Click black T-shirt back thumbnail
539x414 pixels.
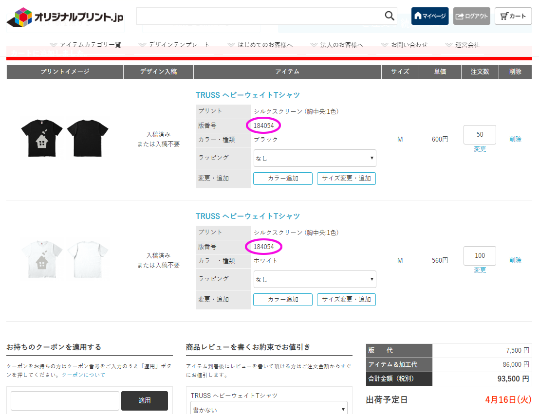coord(87,138)
